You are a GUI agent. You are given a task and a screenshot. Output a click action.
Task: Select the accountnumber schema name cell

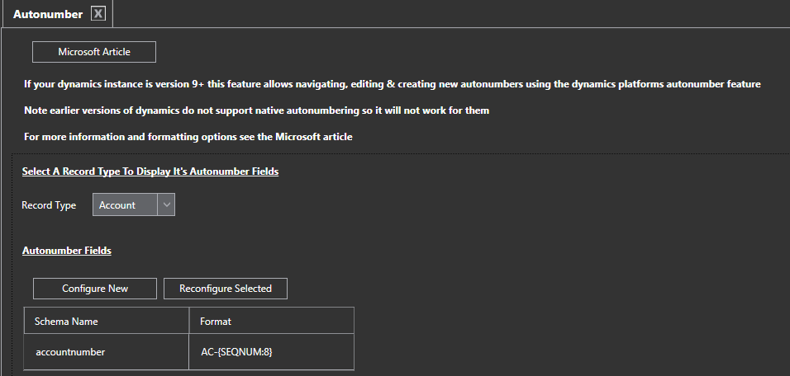point(107,352)
